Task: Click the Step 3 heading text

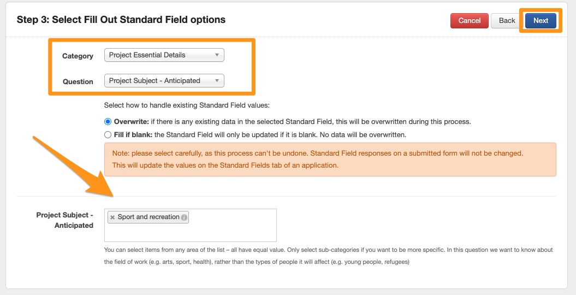Action: click(x=121, y=20)
